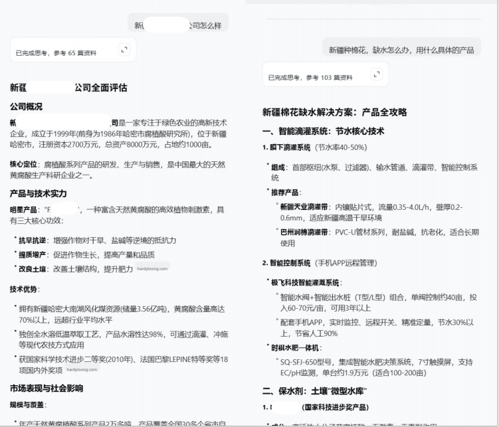Click heading '二、保水剂：土壤"微型水库"'
This screenshot has width=499, height=427.
(x=314, y=391)
